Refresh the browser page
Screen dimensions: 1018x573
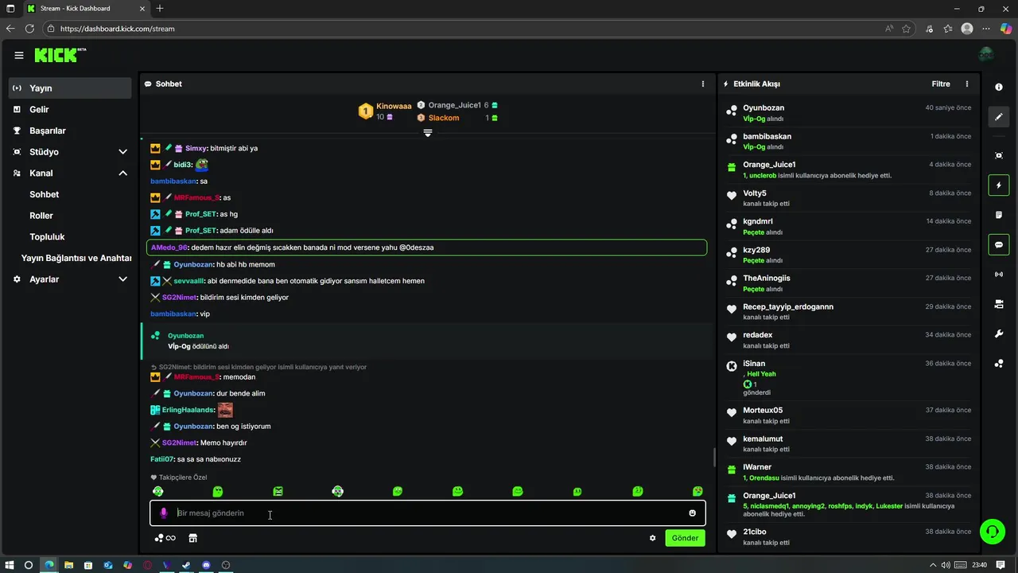(x=29, y=29)
